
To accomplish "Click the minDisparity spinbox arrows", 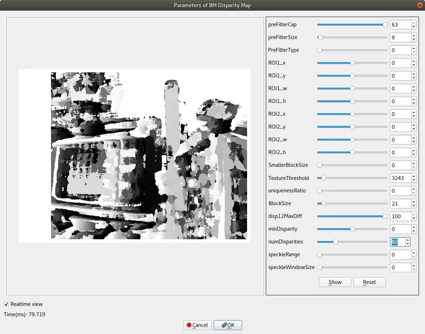I will pos(414,229).
